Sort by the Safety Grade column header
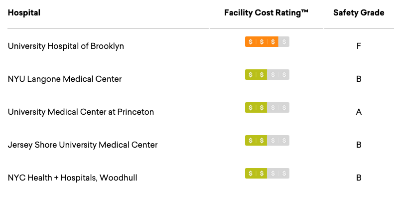Viewport: 398px width, 199px height. tap(359, 12)
